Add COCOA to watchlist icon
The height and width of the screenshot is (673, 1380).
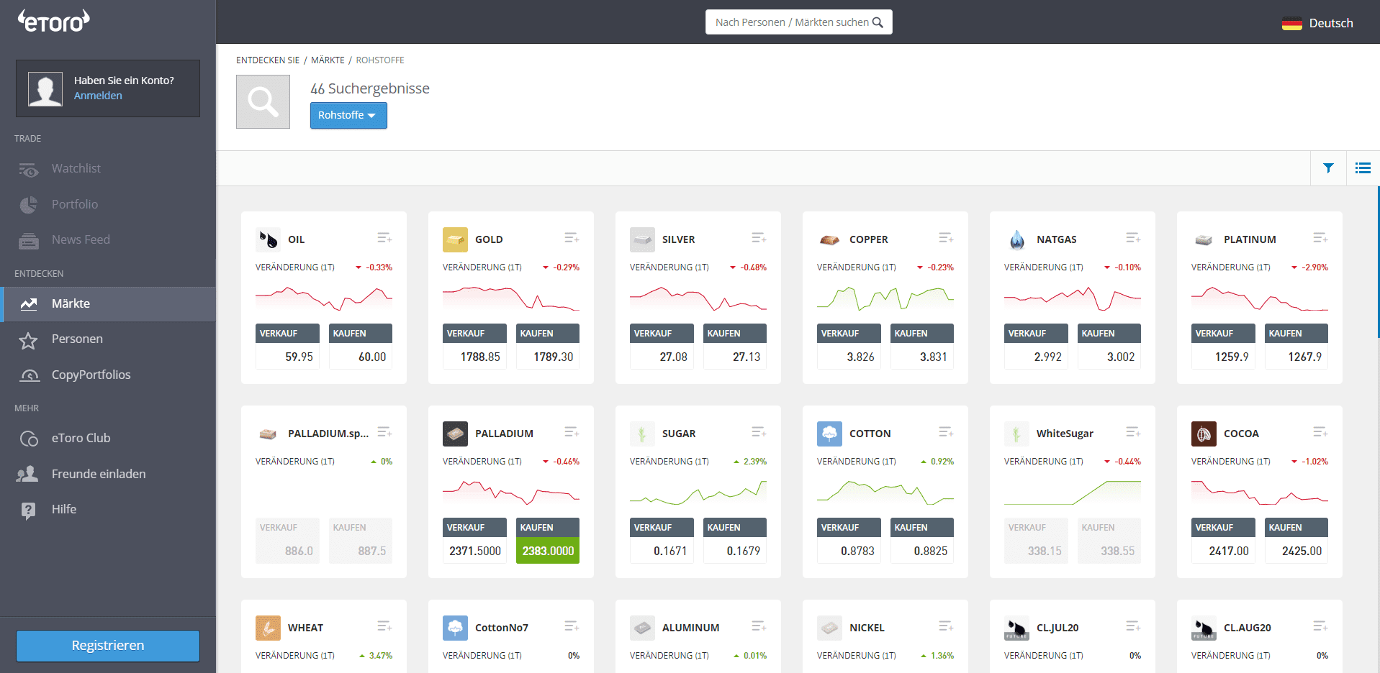tap(1320, 432)
